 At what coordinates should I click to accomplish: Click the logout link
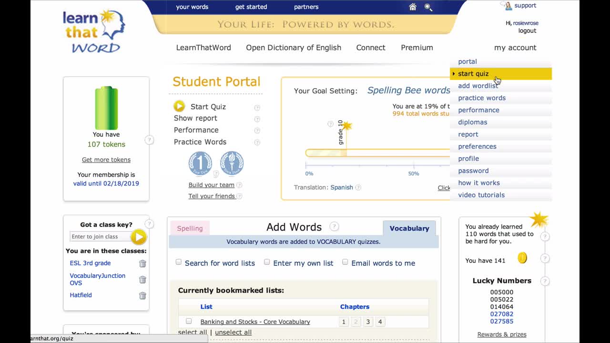coord(527,30)
